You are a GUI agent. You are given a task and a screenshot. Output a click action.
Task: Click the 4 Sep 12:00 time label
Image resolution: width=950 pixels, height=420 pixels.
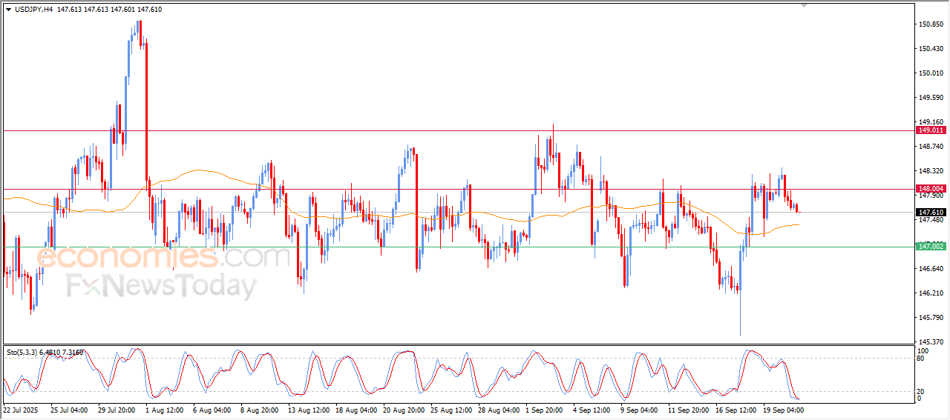592,410
